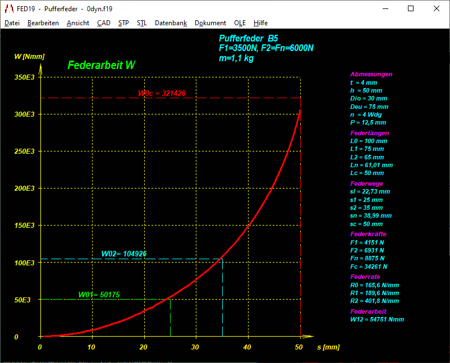Minimize the FED19 window
This screenshot has height=363, width=450.
click(385, 8)
